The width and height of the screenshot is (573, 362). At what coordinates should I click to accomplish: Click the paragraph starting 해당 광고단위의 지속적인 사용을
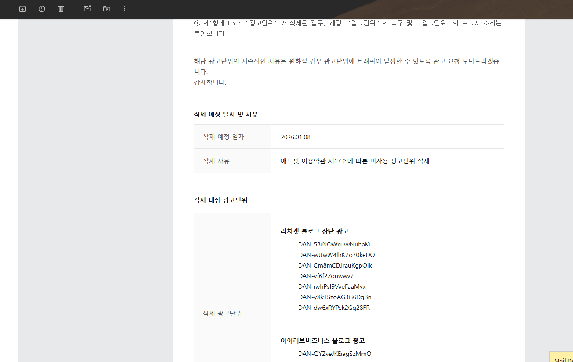click(x=347, y=66)
